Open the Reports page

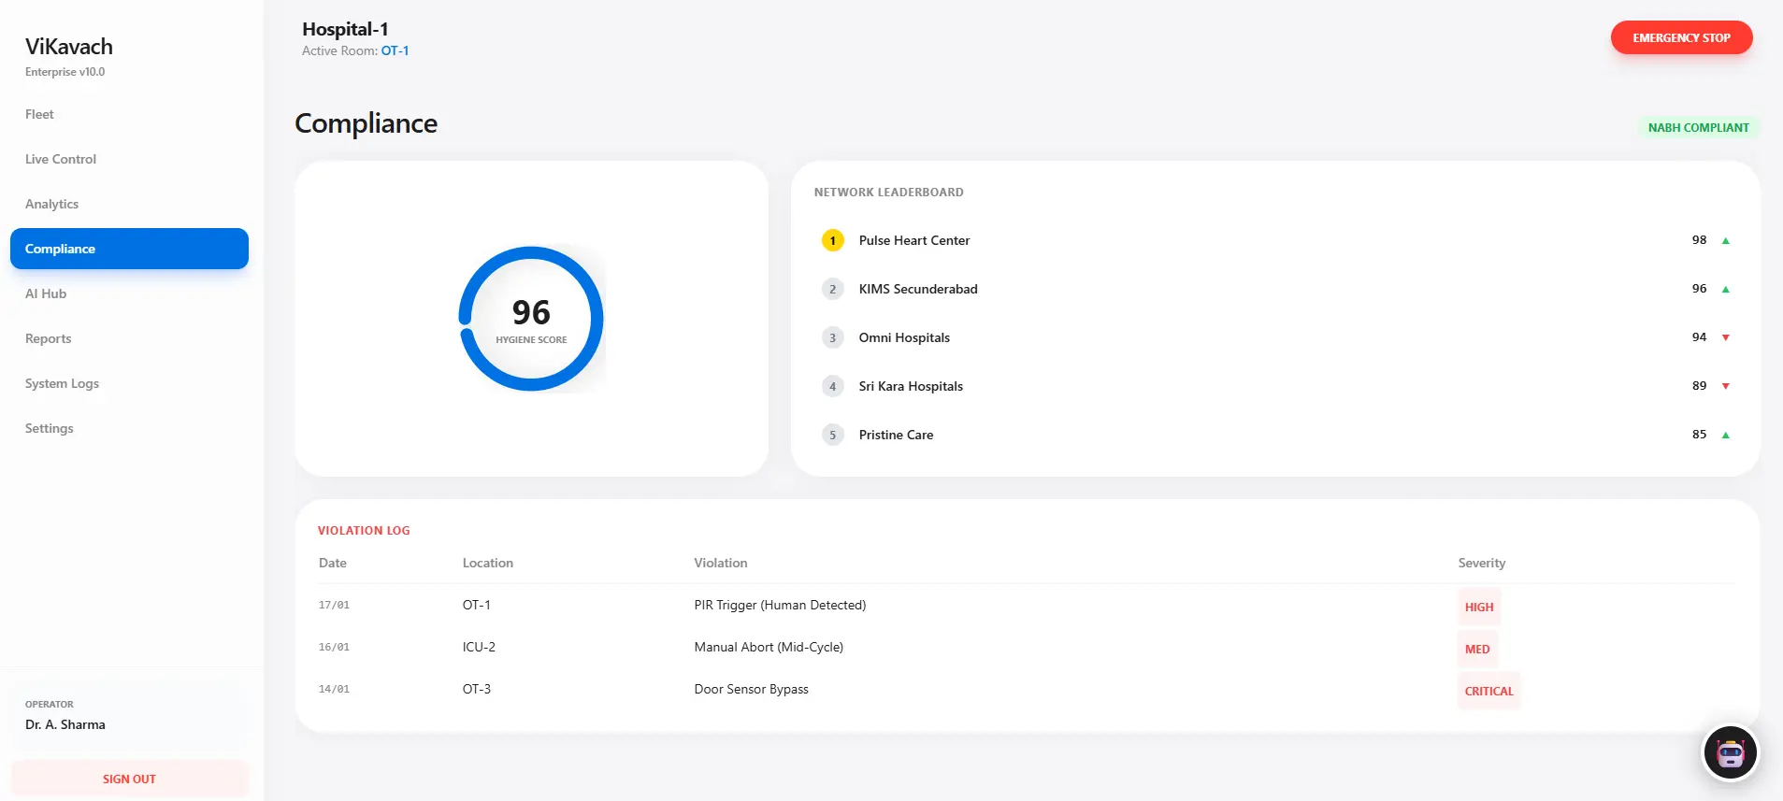(129, 338)
